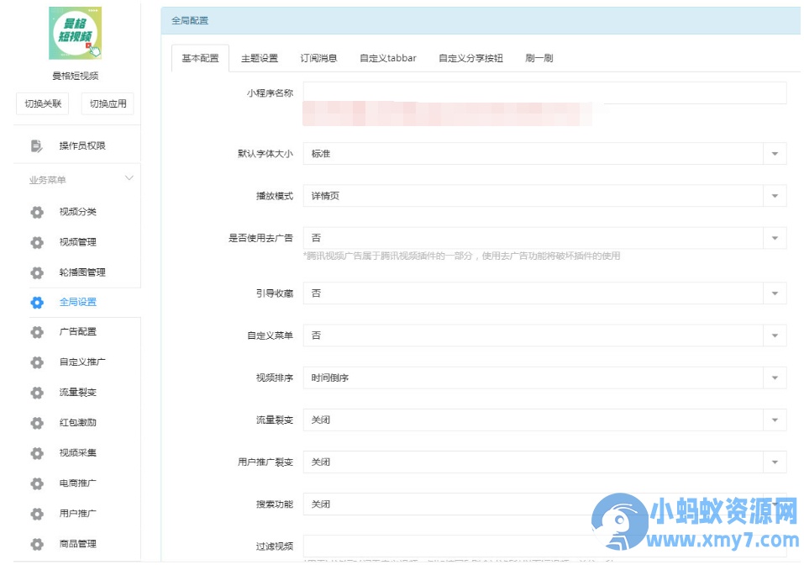This screenshot has width=804, height=565.
Task: Click the 全局配置 panel header text
Action: click(x=190, y=20)
